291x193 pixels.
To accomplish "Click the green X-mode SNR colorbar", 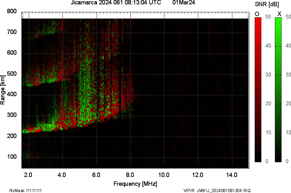I will 278,90.
